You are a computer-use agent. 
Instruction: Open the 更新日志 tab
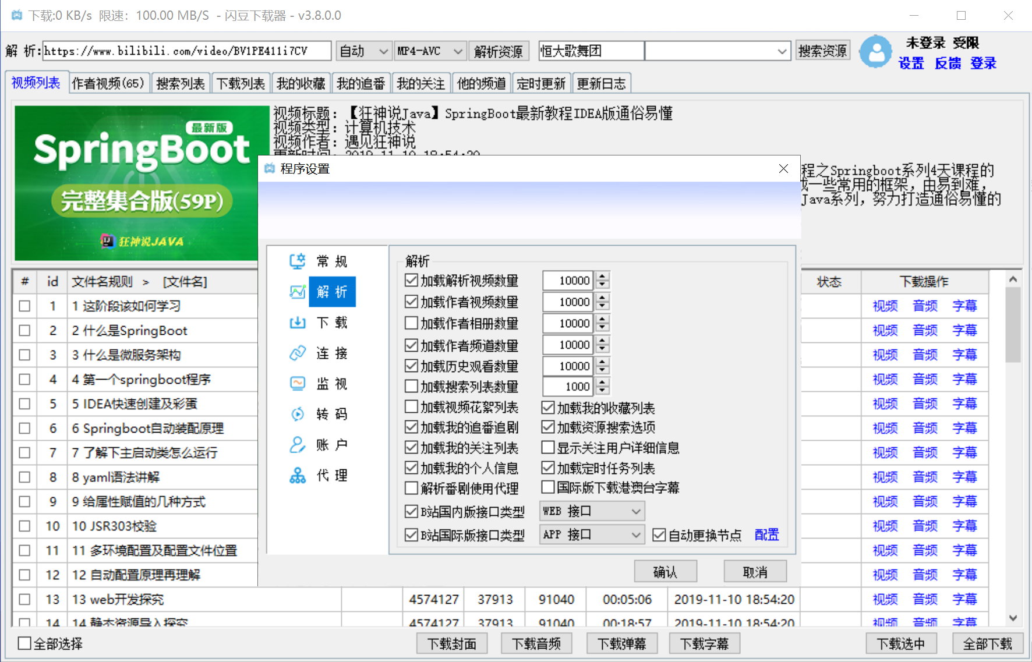[602, 83]
